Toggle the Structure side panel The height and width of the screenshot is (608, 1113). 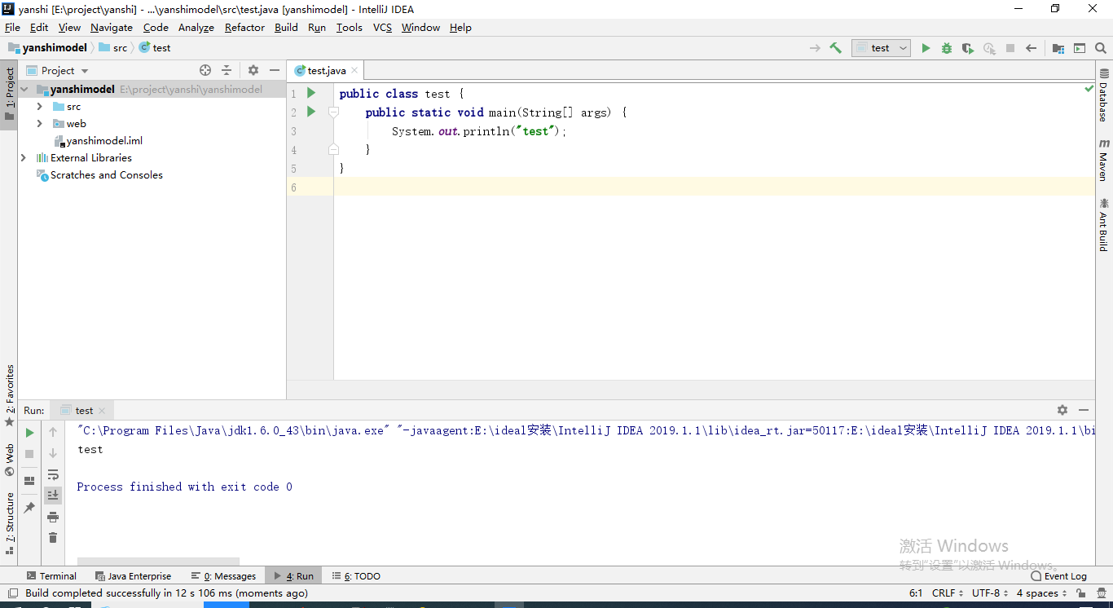coord(10,523)
